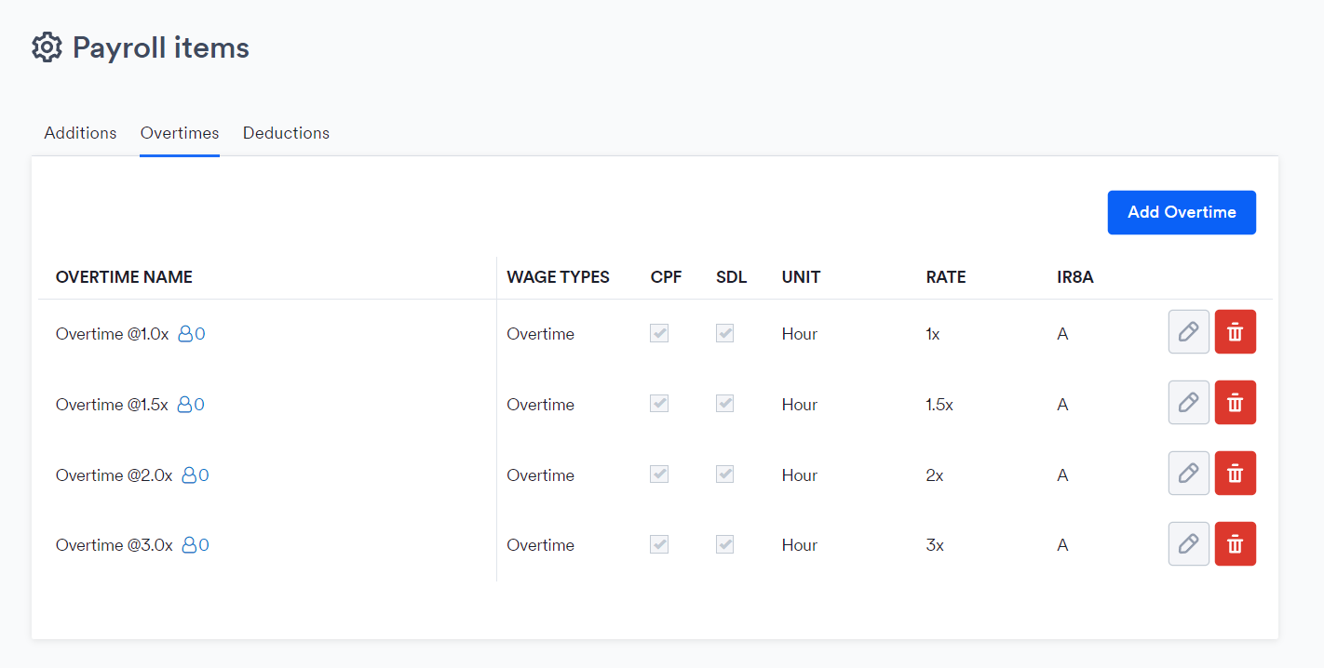This screenshot has width=1324, height=668.
Task: Delete the Overtime @2.0x item
Action: tap(1236, 474)
